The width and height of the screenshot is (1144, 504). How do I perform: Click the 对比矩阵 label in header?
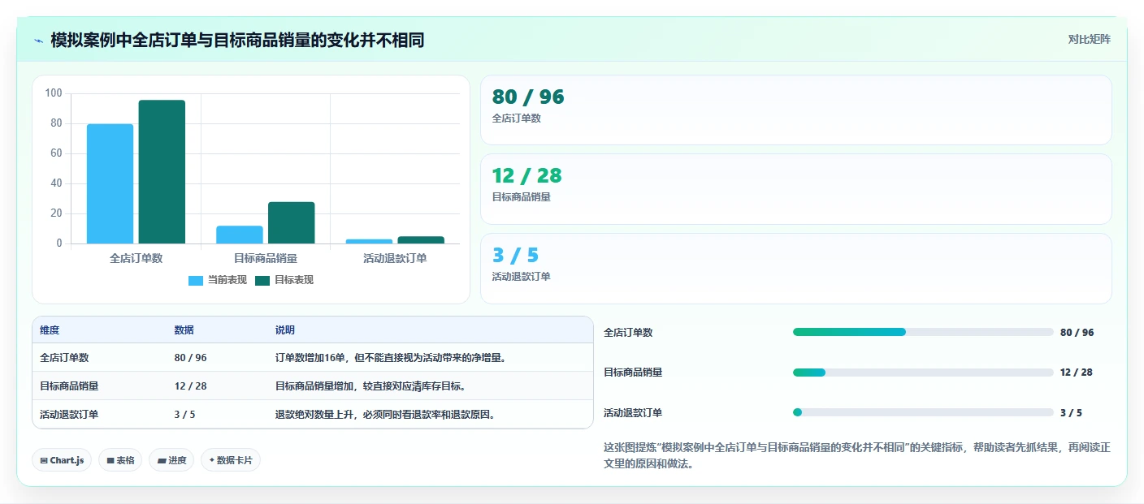pos(1089,39)
